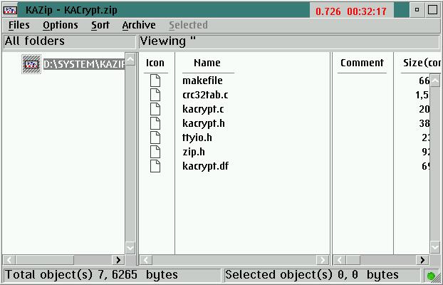Select the kacrypt.df file name
Screen dimensions: 443x285
tap(205, 166)
